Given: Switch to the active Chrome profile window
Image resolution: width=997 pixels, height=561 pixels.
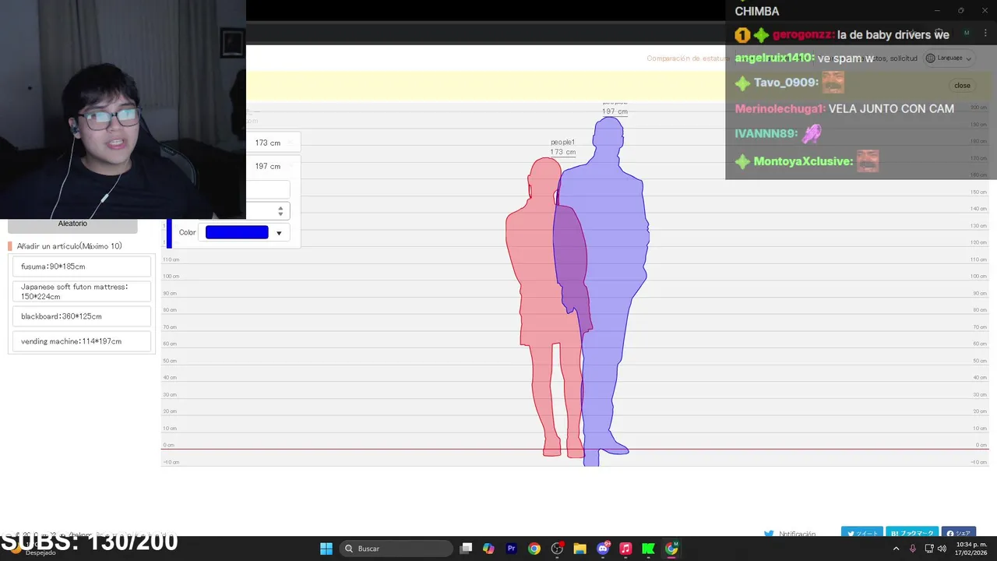Looking at the screenshot, I should coord(671,549).
